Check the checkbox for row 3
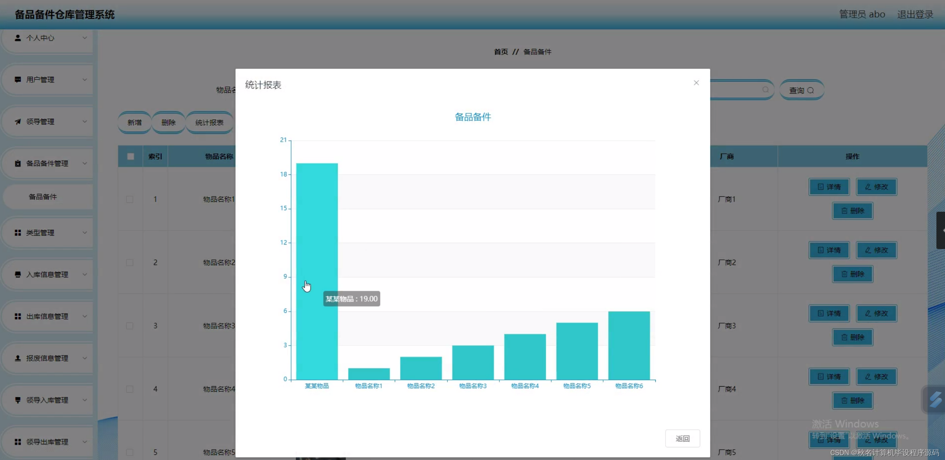This screenshot has height=460, width=945. pos(130,326)
